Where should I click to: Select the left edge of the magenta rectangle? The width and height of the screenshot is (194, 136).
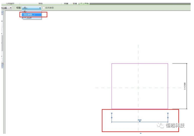pos(112,86)
